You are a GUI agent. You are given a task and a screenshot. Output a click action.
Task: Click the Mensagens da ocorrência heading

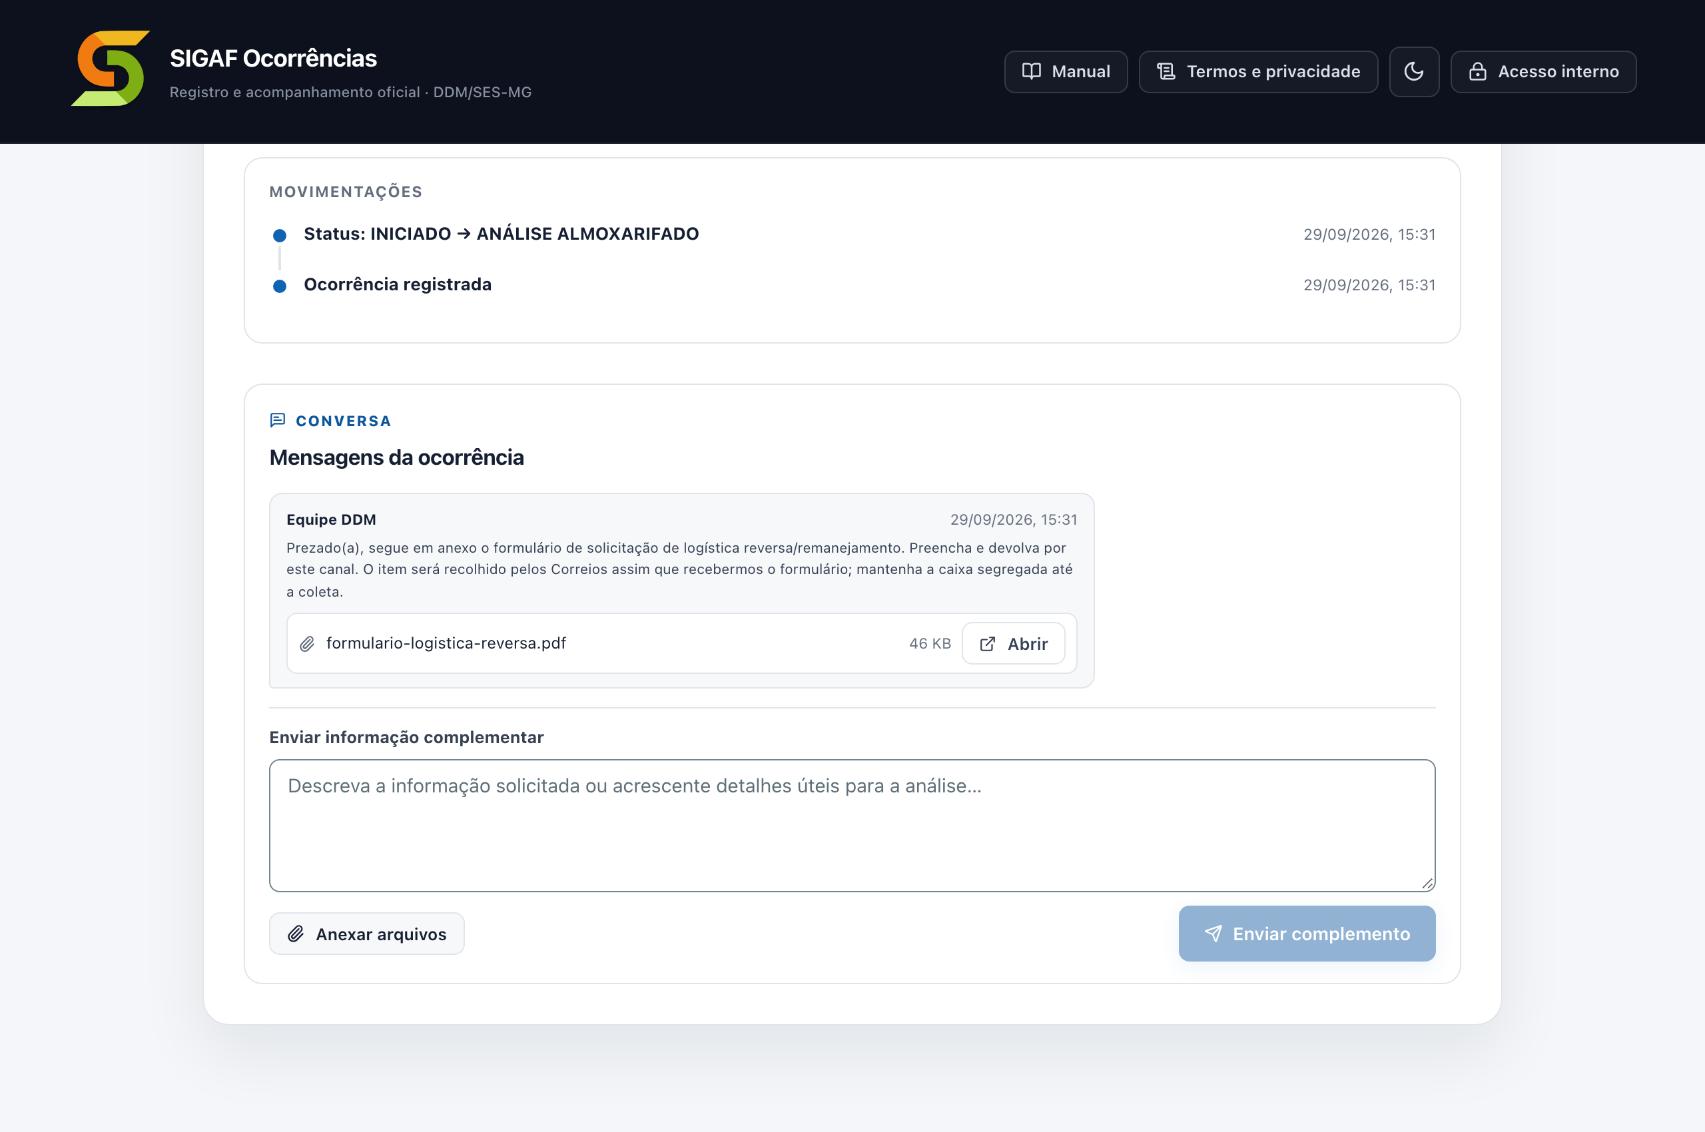click(396, 457)
